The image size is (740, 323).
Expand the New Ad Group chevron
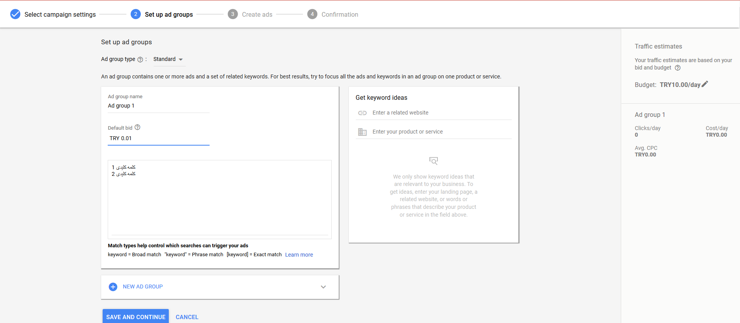tap(323, 287)
